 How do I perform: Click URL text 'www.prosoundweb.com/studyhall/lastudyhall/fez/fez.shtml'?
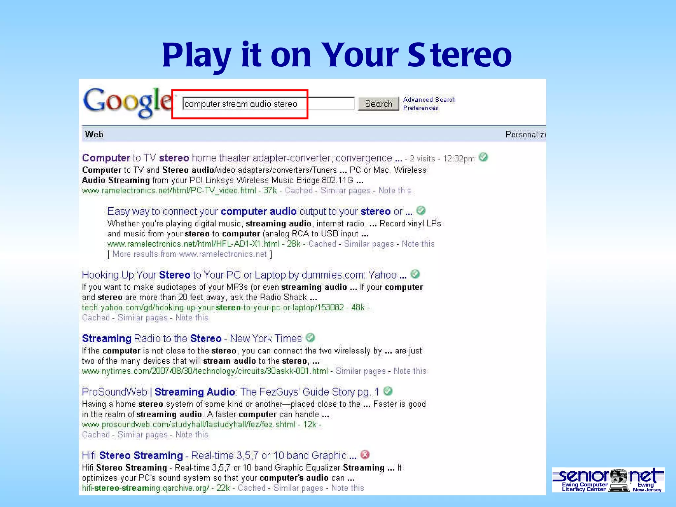click(189, 424)
